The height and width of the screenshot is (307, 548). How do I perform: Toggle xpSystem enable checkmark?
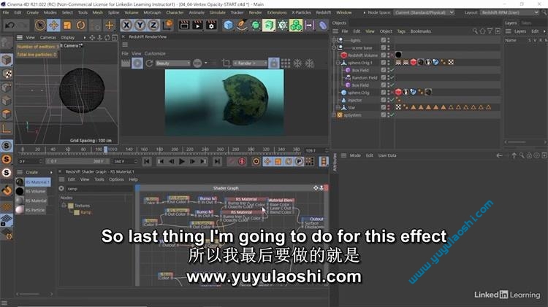click(392, 114)
